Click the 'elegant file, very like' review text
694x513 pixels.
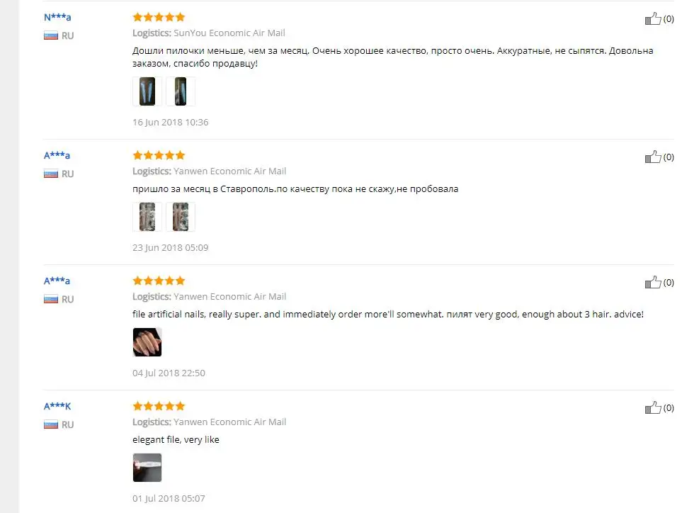176,440
